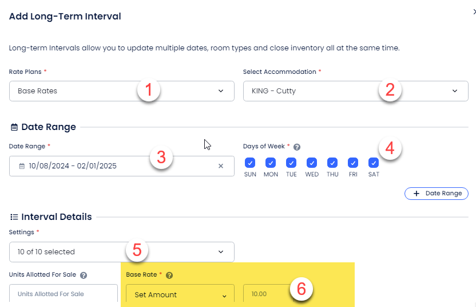Toggle the THU day checkbox
Viewport: 476px width, 307px height.
click(332, 163)
